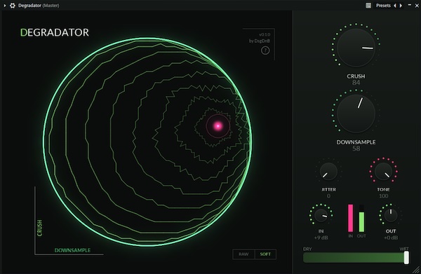Click the IN value +9 dB

[321, 238]
